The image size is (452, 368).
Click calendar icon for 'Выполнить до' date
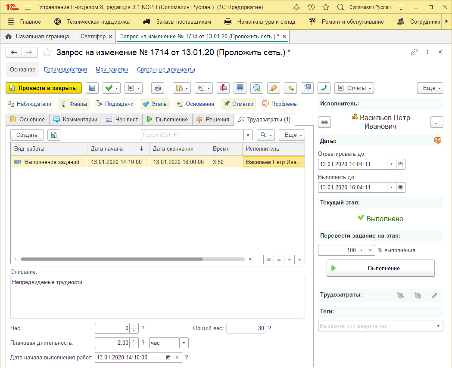coord(400,187)
